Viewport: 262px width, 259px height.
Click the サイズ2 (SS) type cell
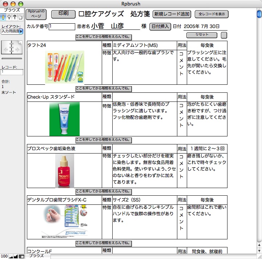coord(145,200)
